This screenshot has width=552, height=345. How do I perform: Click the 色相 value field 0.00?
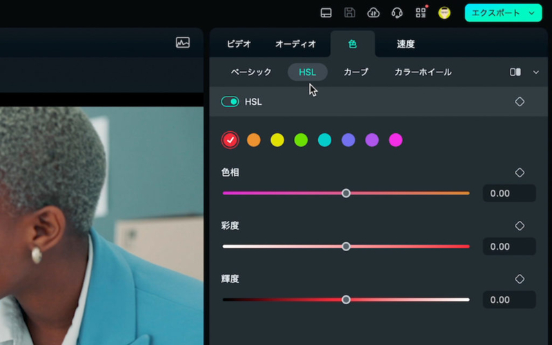tap(509, 193)
